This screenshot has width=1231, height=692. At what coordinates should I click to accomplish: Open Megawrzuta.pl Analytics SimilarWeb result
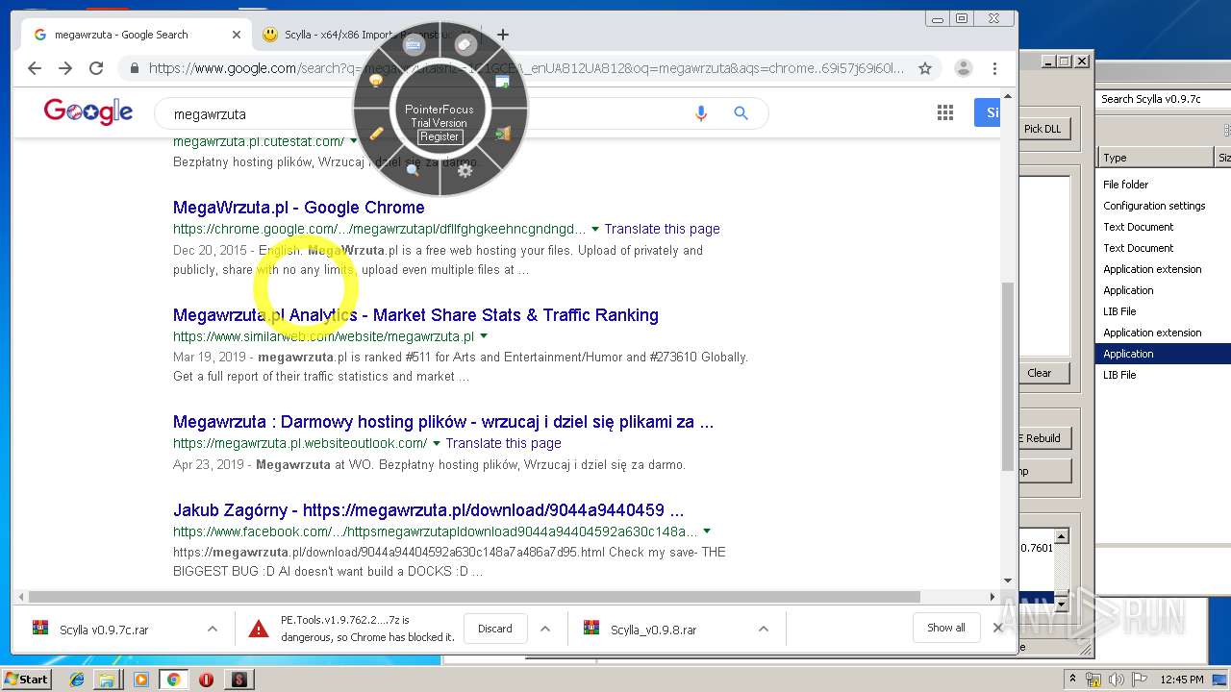415,315
